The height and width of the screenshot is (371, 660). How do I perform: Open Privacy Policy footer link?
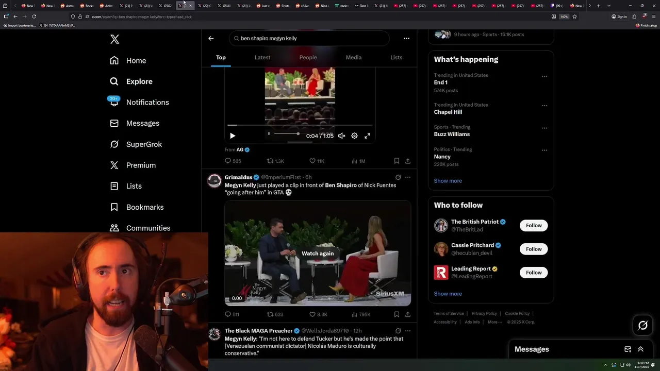tap(484, 313)
